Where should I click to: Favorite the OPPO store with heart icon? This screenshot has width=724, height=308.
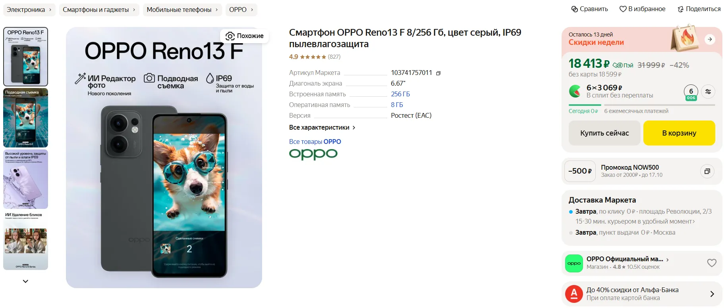712,263
